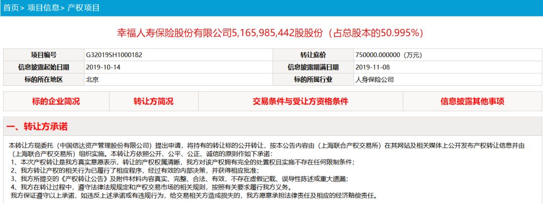Select project number G32019SH1000182
The height and width of the screenshot is (204, 543).
[114, 55]
